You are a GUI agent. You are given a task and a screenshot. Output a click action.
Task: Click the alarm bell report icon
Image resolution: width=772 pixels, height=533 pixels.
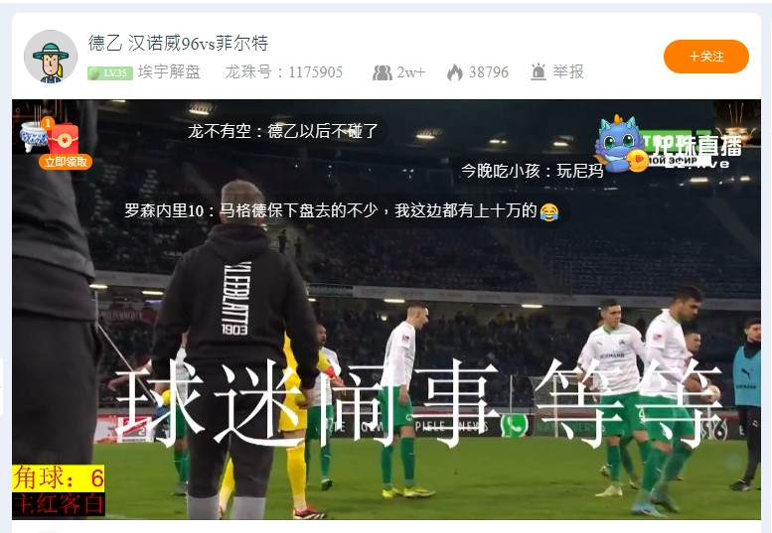[x=539, y=71]
